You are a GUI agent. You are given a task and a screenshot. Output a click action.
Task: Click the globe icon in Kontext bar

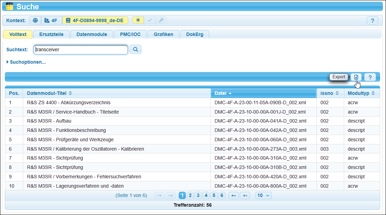pos(35,20)
